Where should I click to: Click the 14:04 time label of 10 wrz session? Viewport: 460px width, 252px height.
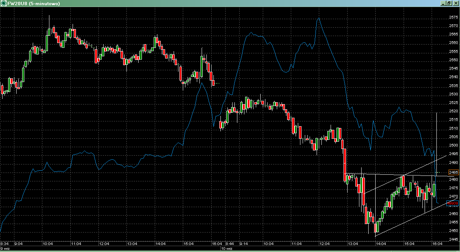(381, 244)
